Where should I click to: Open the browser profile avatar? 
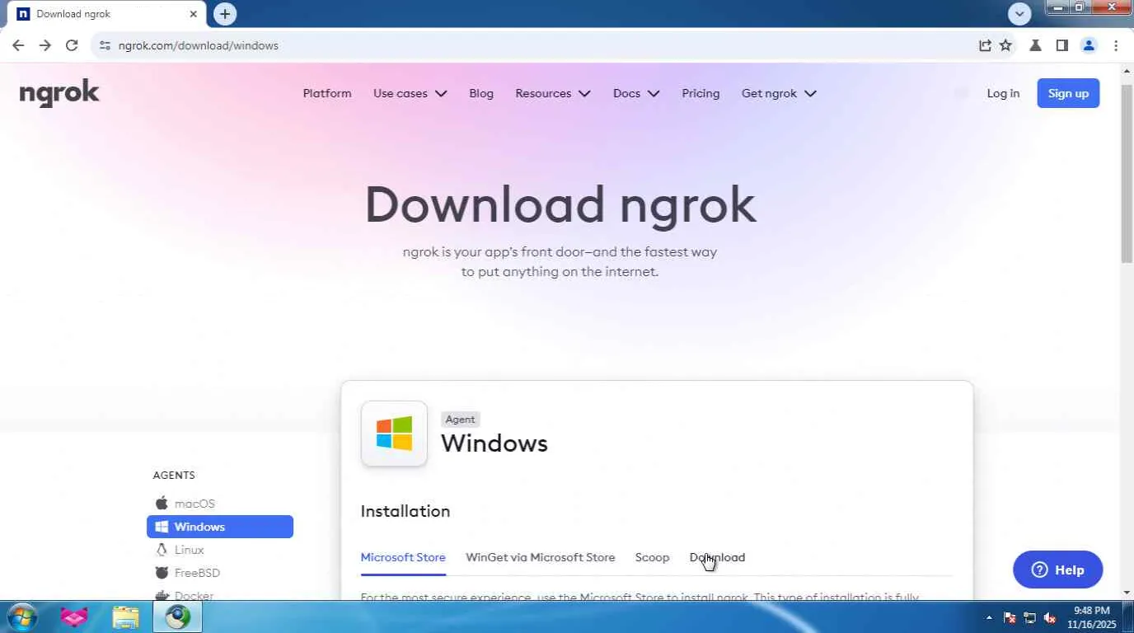pos(1089,45)
